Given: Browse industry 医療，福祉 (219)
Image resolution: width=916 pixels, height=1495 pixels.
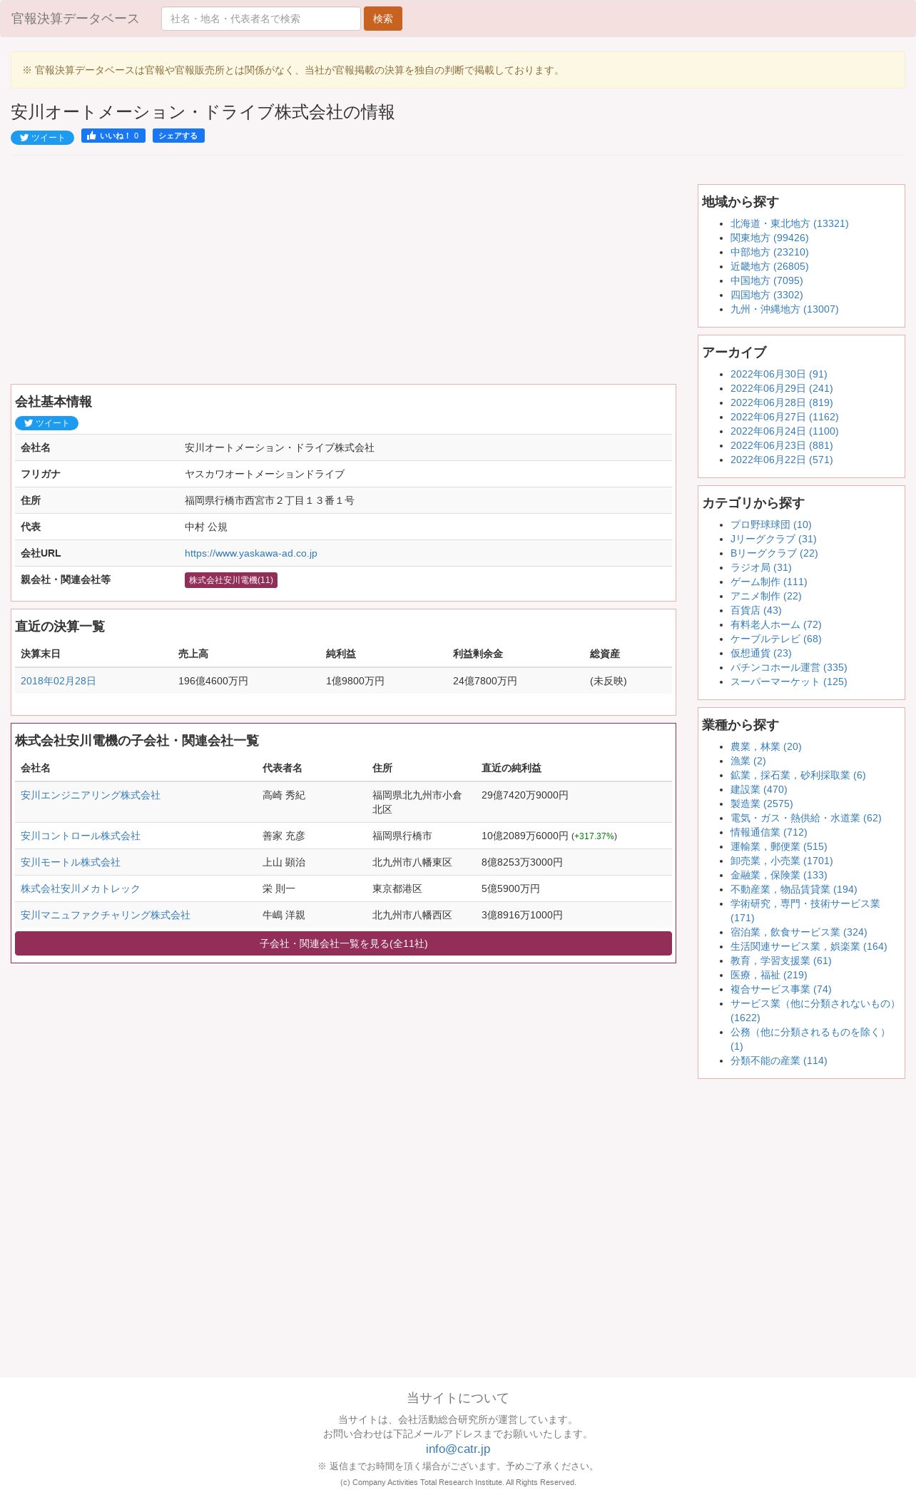Looking at the screenshot, I should coord(769,975).
